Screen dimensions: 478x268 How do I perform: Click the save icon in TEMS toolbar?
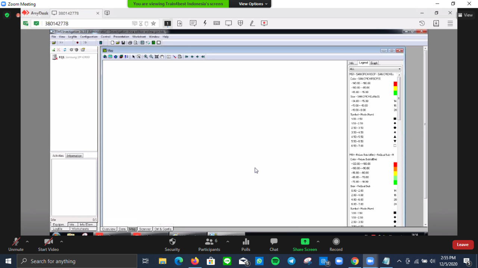[123, 43]
